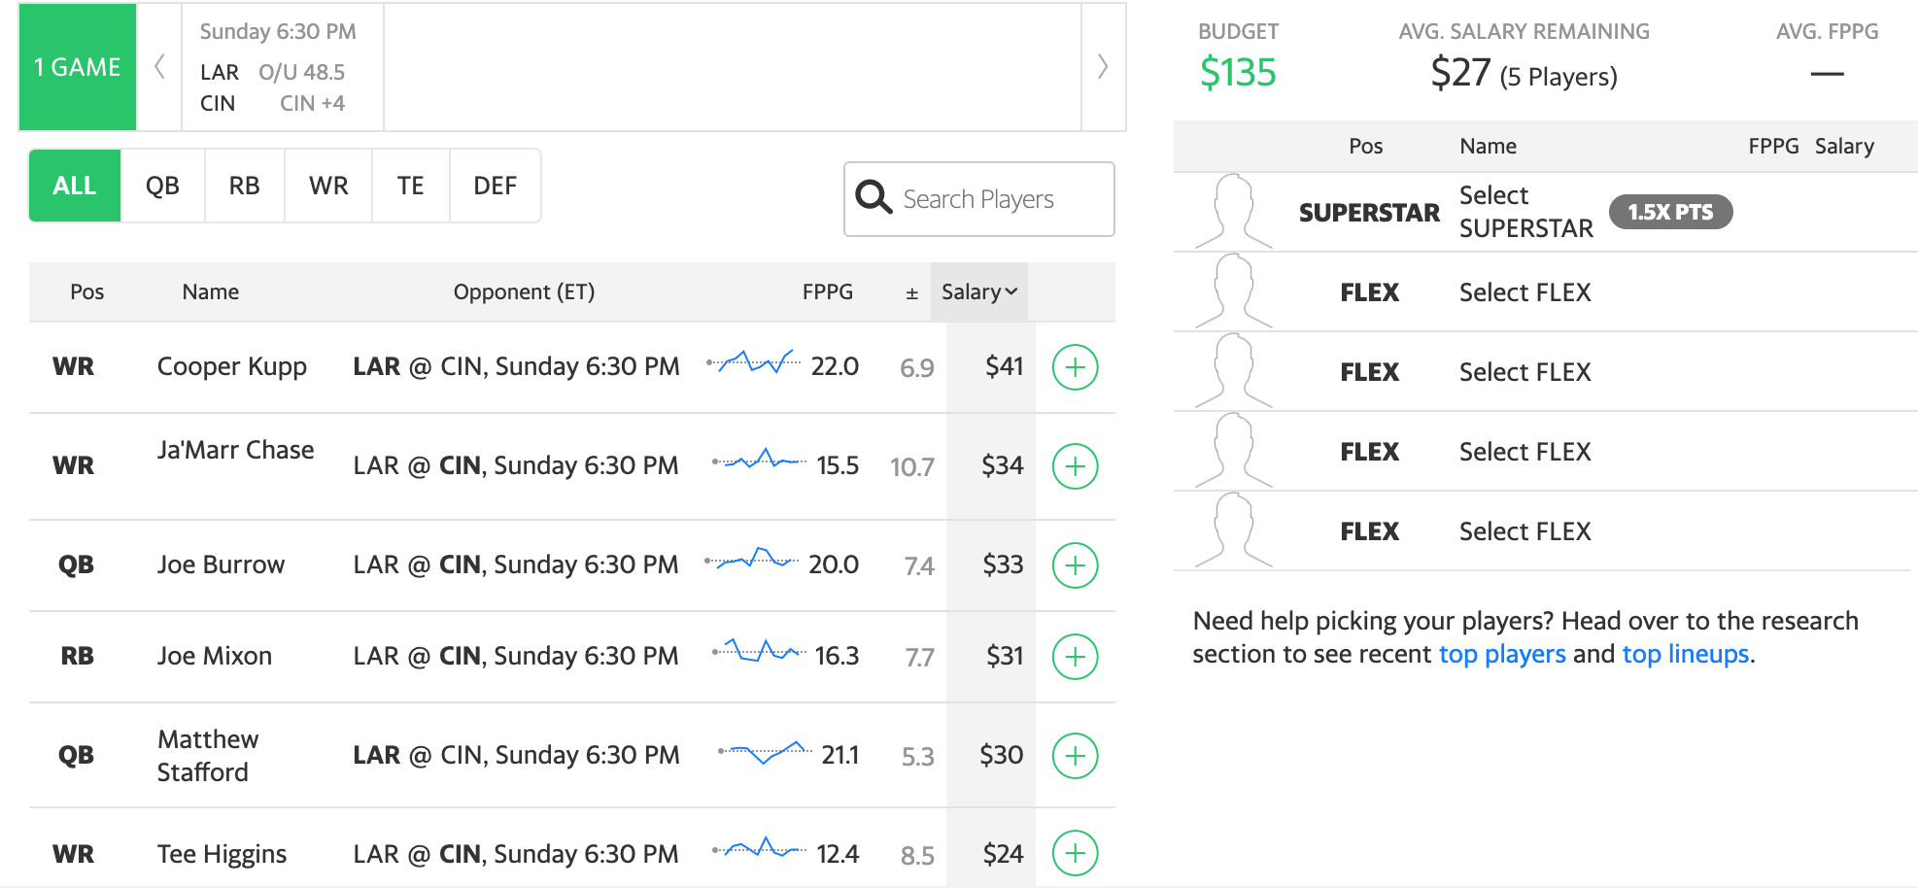Screen dimensions: 1918x888
Task: Filter players by QB tab
Action: [x=162, y=186]
